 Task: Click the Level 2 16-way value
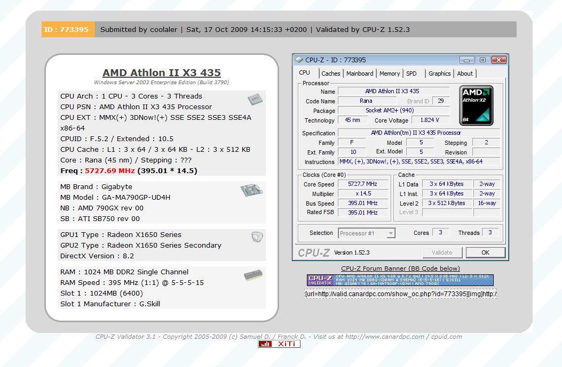pyautogui.click(x=487, y=203)
